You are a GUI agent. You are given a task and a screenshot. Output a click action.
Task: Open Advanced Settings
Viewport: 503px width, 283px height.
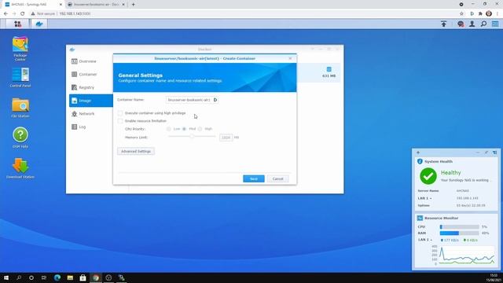[x=136, y=151]
